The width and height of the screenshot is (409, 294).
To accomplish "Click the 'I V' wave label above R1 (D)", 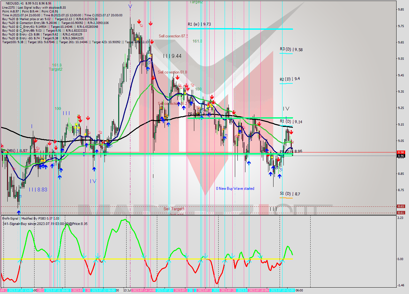I will click(x=286, y=109).
